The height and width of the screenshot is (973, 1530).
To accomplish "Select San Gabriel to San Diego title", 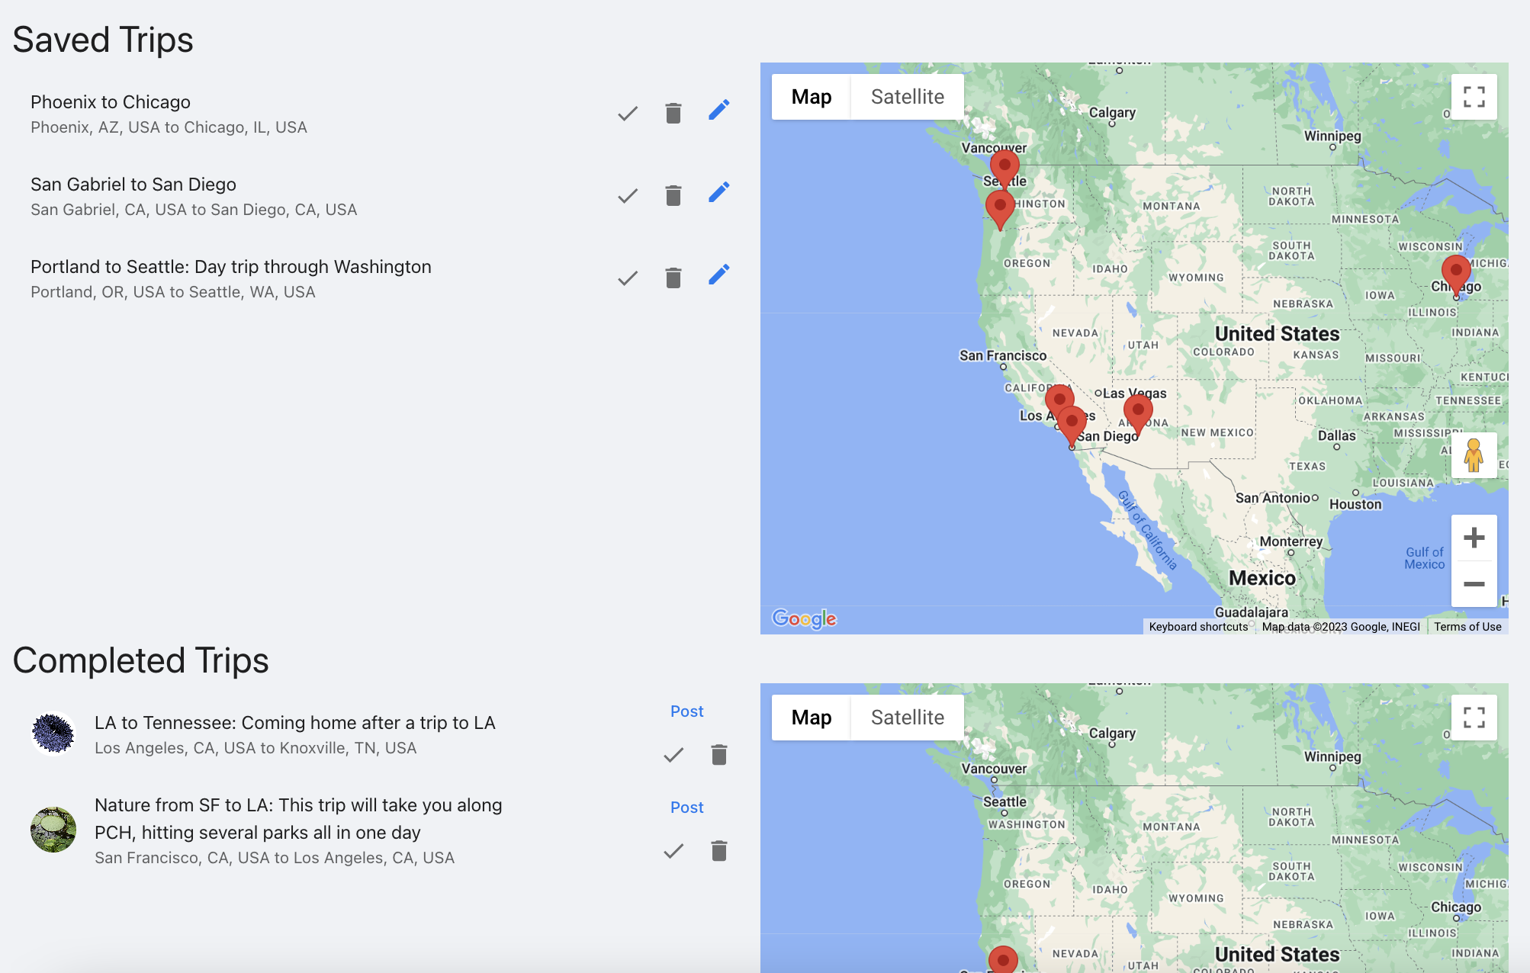I will [x=133, y=185].
